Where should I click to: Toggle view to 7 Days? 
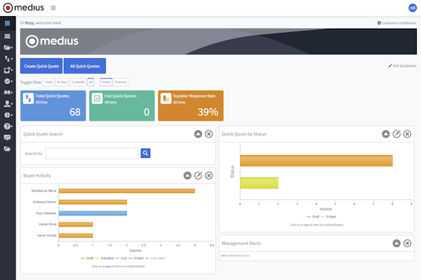coord(48,82)
